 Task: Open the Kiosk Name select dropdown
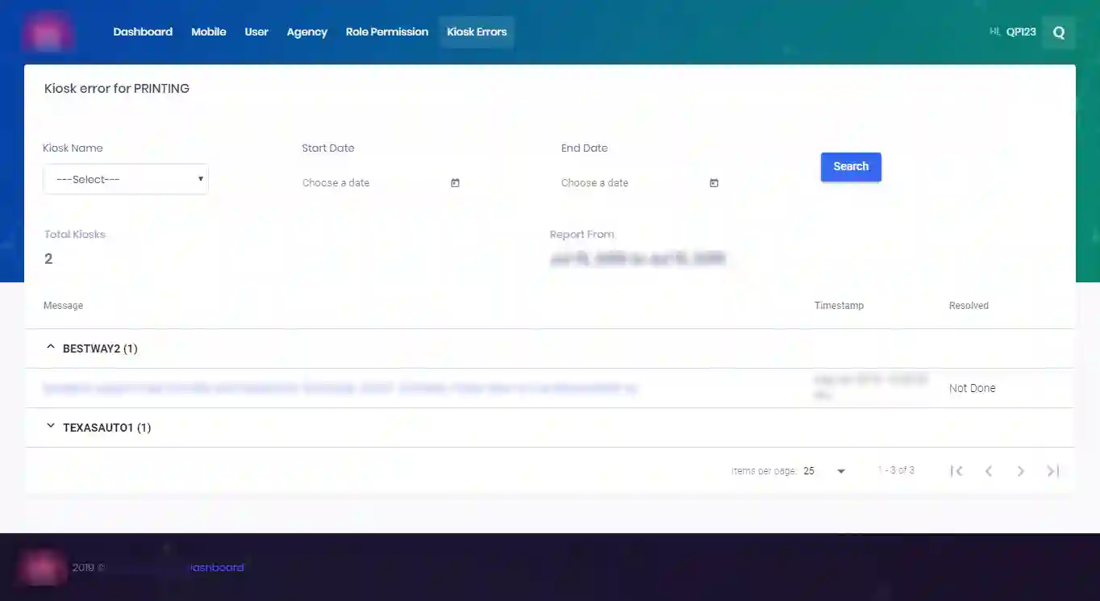point(126,179)
